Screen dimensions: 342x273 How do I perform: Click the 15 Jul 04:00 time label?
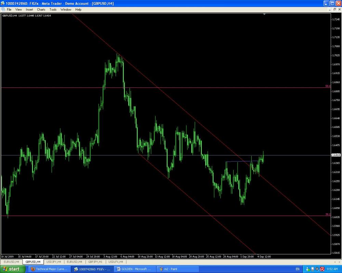(x=25, y=257)
